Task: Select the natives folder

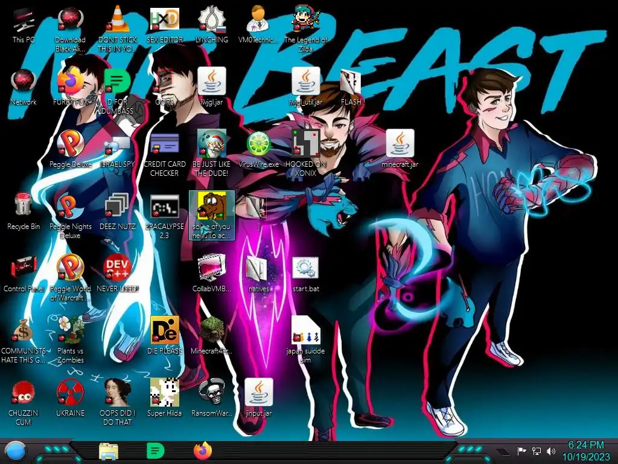Action: [x=258, y=274]
